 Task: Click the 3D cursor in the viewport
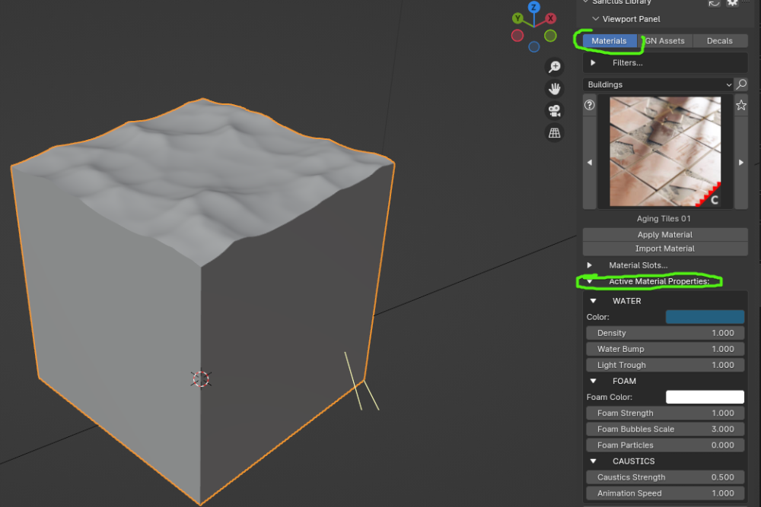200,379
